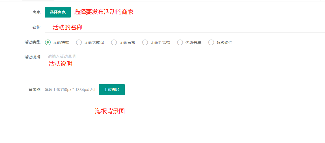This screenshot has height=143, width=325.
Task: Click the 名称 field label
Action: click(36, 27)
